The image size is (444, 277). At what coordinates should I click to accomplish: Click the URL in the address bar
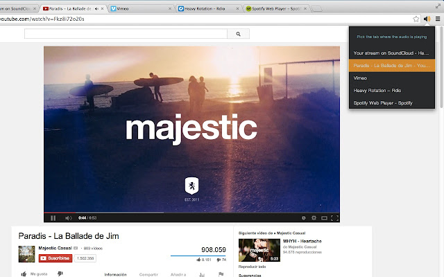[x=42, y=19]
